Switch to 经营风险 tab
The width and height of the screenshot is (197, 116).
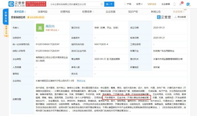65,12
